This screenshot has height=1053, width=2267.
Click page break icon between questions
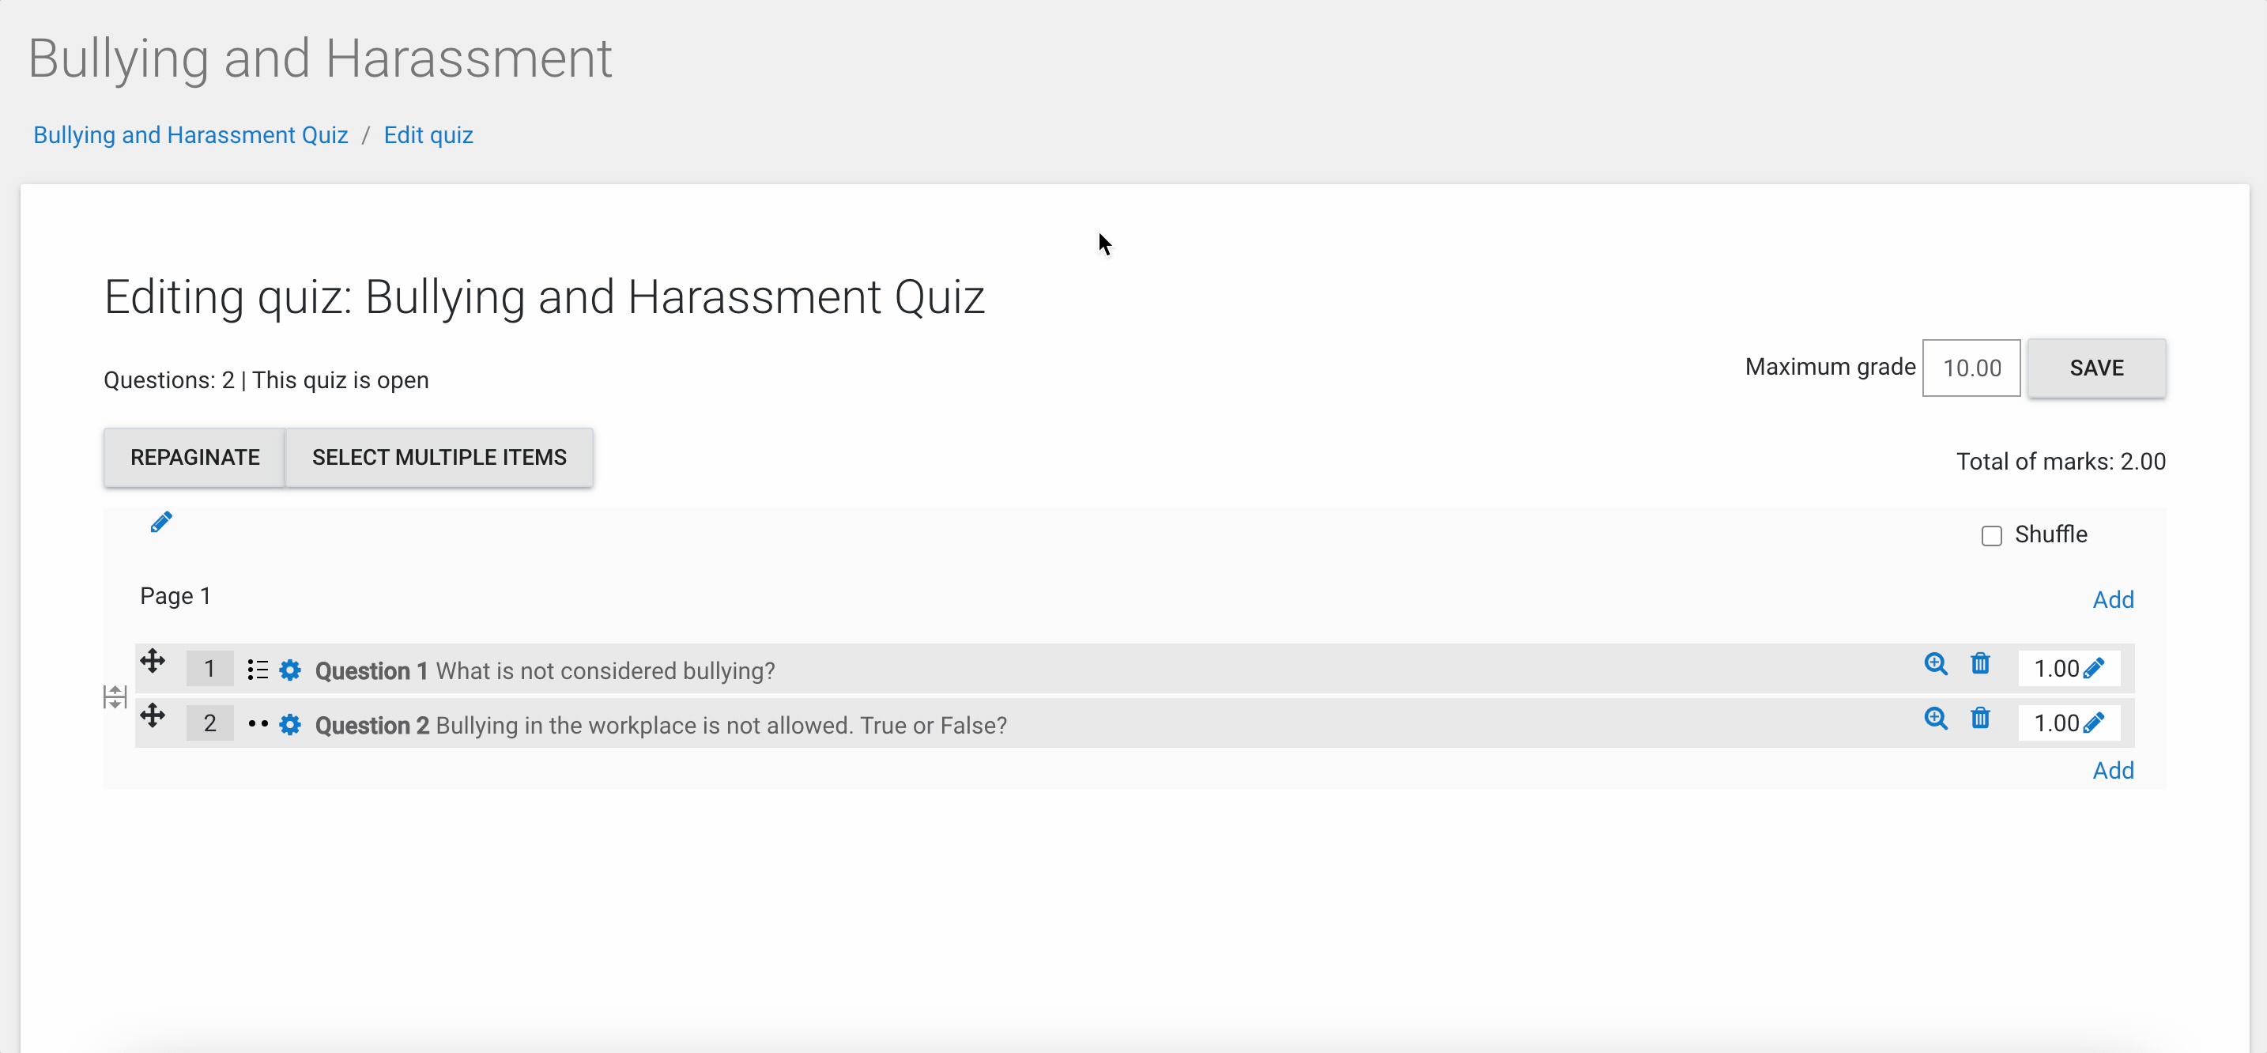[x=115, y=697]
